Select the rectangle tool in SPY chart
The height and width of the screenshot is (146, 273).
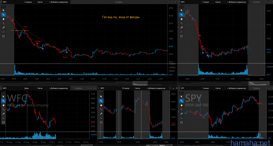[x=181, y=122]
